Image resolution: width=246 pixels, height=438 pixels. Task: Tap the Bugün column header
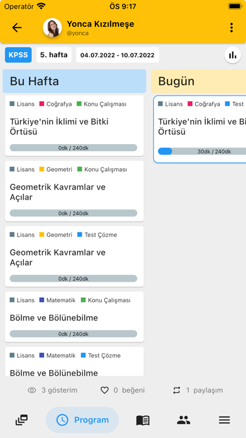pyautogui.click(x=198, y=81)
